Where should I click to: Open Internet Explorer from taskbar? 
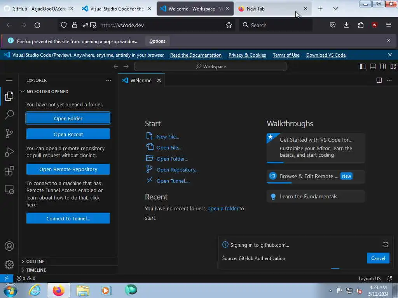click(x=35, y=290)
